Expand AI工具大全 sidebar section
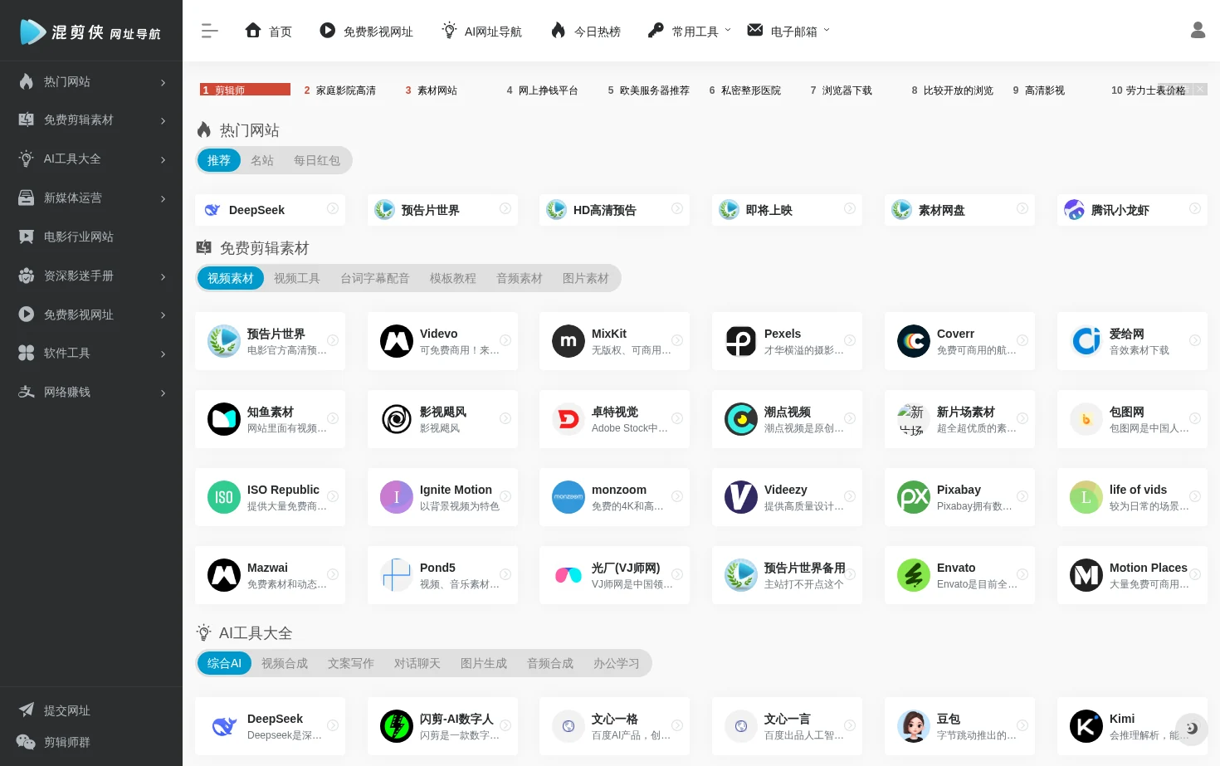Image resolution: width=1220 pixels, height=766 pixels. 163,159
